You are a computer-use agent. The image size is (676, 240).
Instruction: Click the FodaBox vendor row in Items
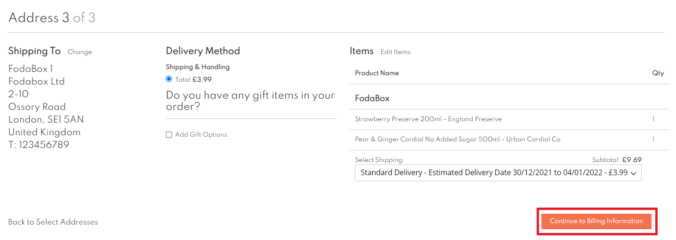[x=372, y=99]
